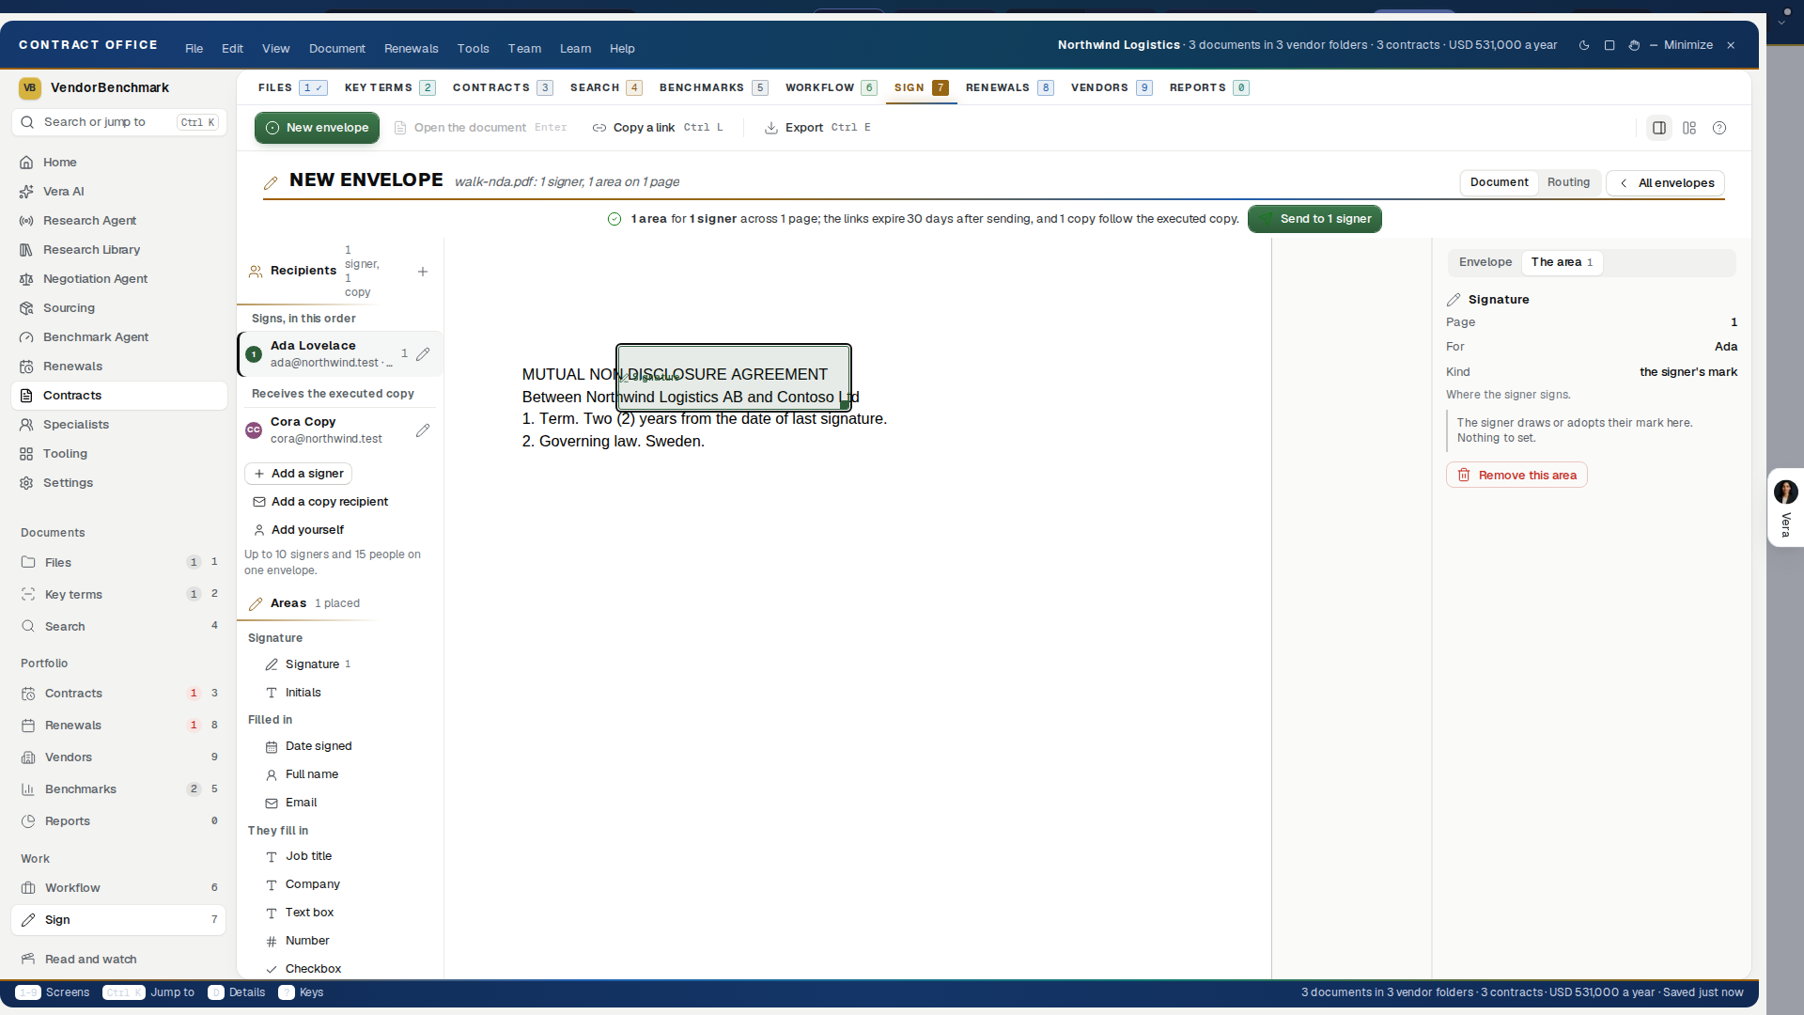
Task: Open the Renewals menu
Action: [x=411, y=49]
